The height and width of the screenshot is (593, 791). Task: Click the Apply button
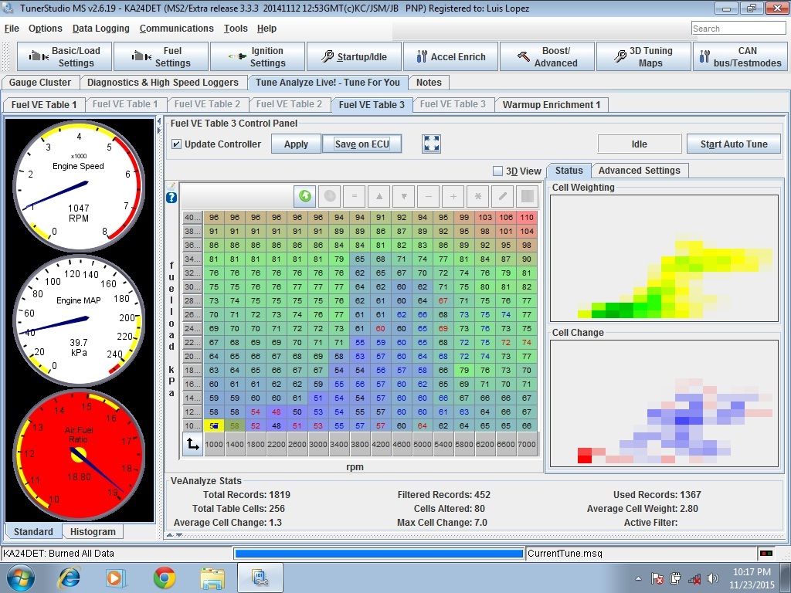296,144
